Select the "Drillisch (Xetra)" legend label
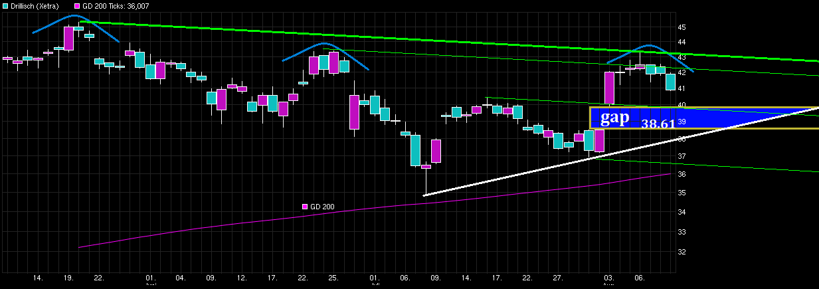This screenshot has height=289, width=819. click(x=35, y=6)
